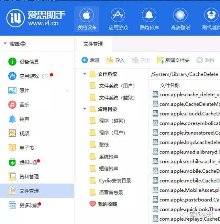Click the /System/Library/CacheDelete path field

click(185, 74)
